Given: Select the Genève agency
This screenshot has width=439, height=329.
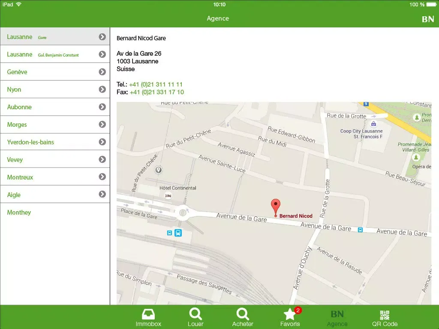Looking at the screenshot, I should pos(55,72).
